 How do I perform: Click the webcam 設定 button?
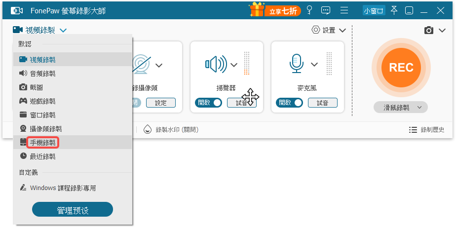tap(161, 103)
